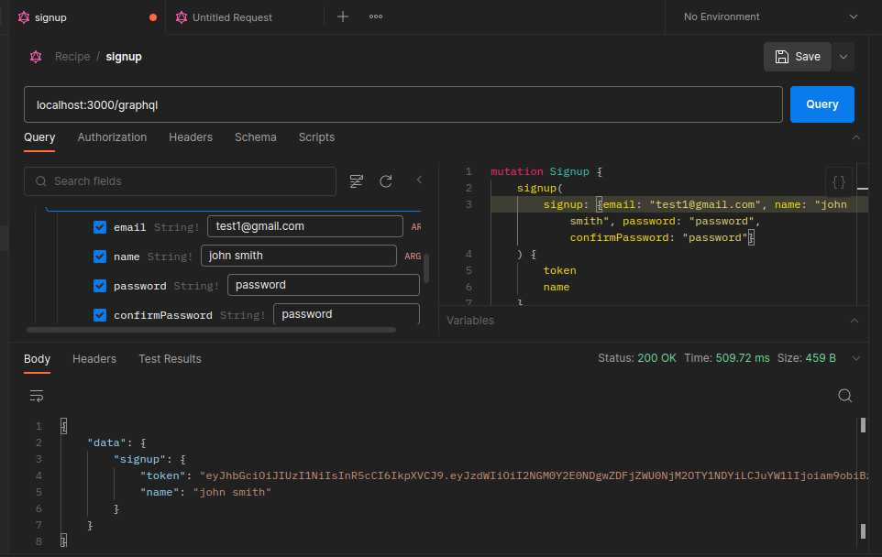Open the response Headers tab
Viewport: 882px width, 557px height.
[94, 358]
